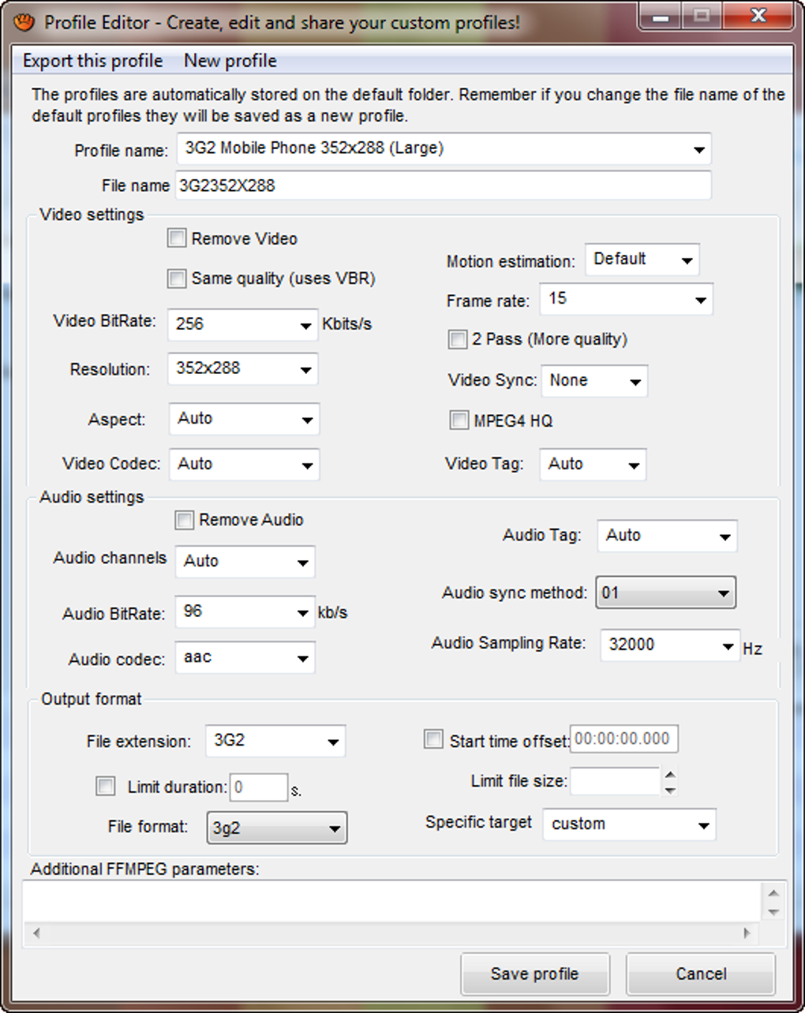Click Limit file size down arrow

tap(670, 790)
